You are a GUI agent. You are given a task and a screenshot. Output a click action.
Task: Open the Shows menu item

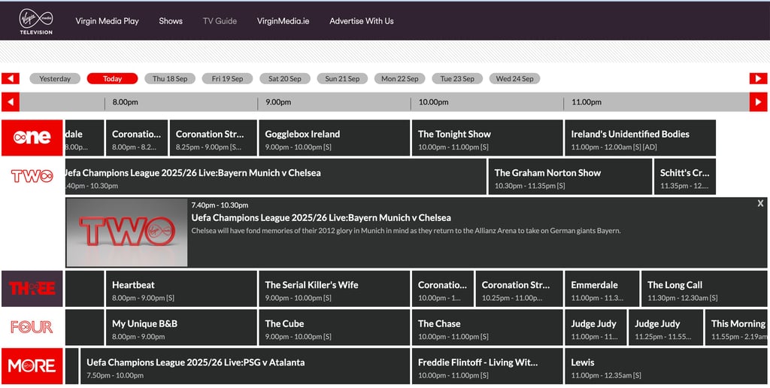[x=171, y=21]
